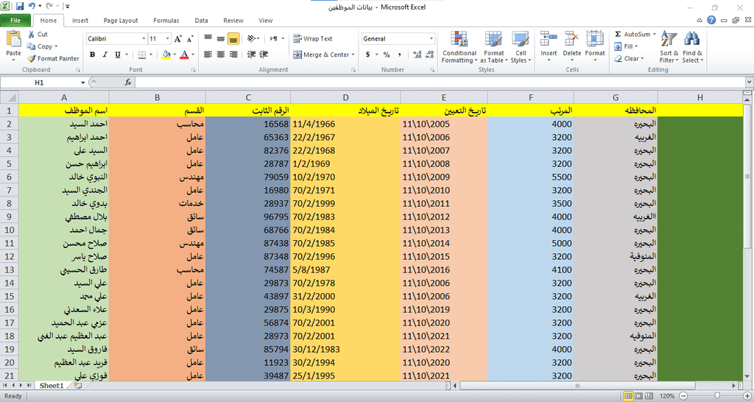Switch to the Formulas tab

[x=166, y=21]
